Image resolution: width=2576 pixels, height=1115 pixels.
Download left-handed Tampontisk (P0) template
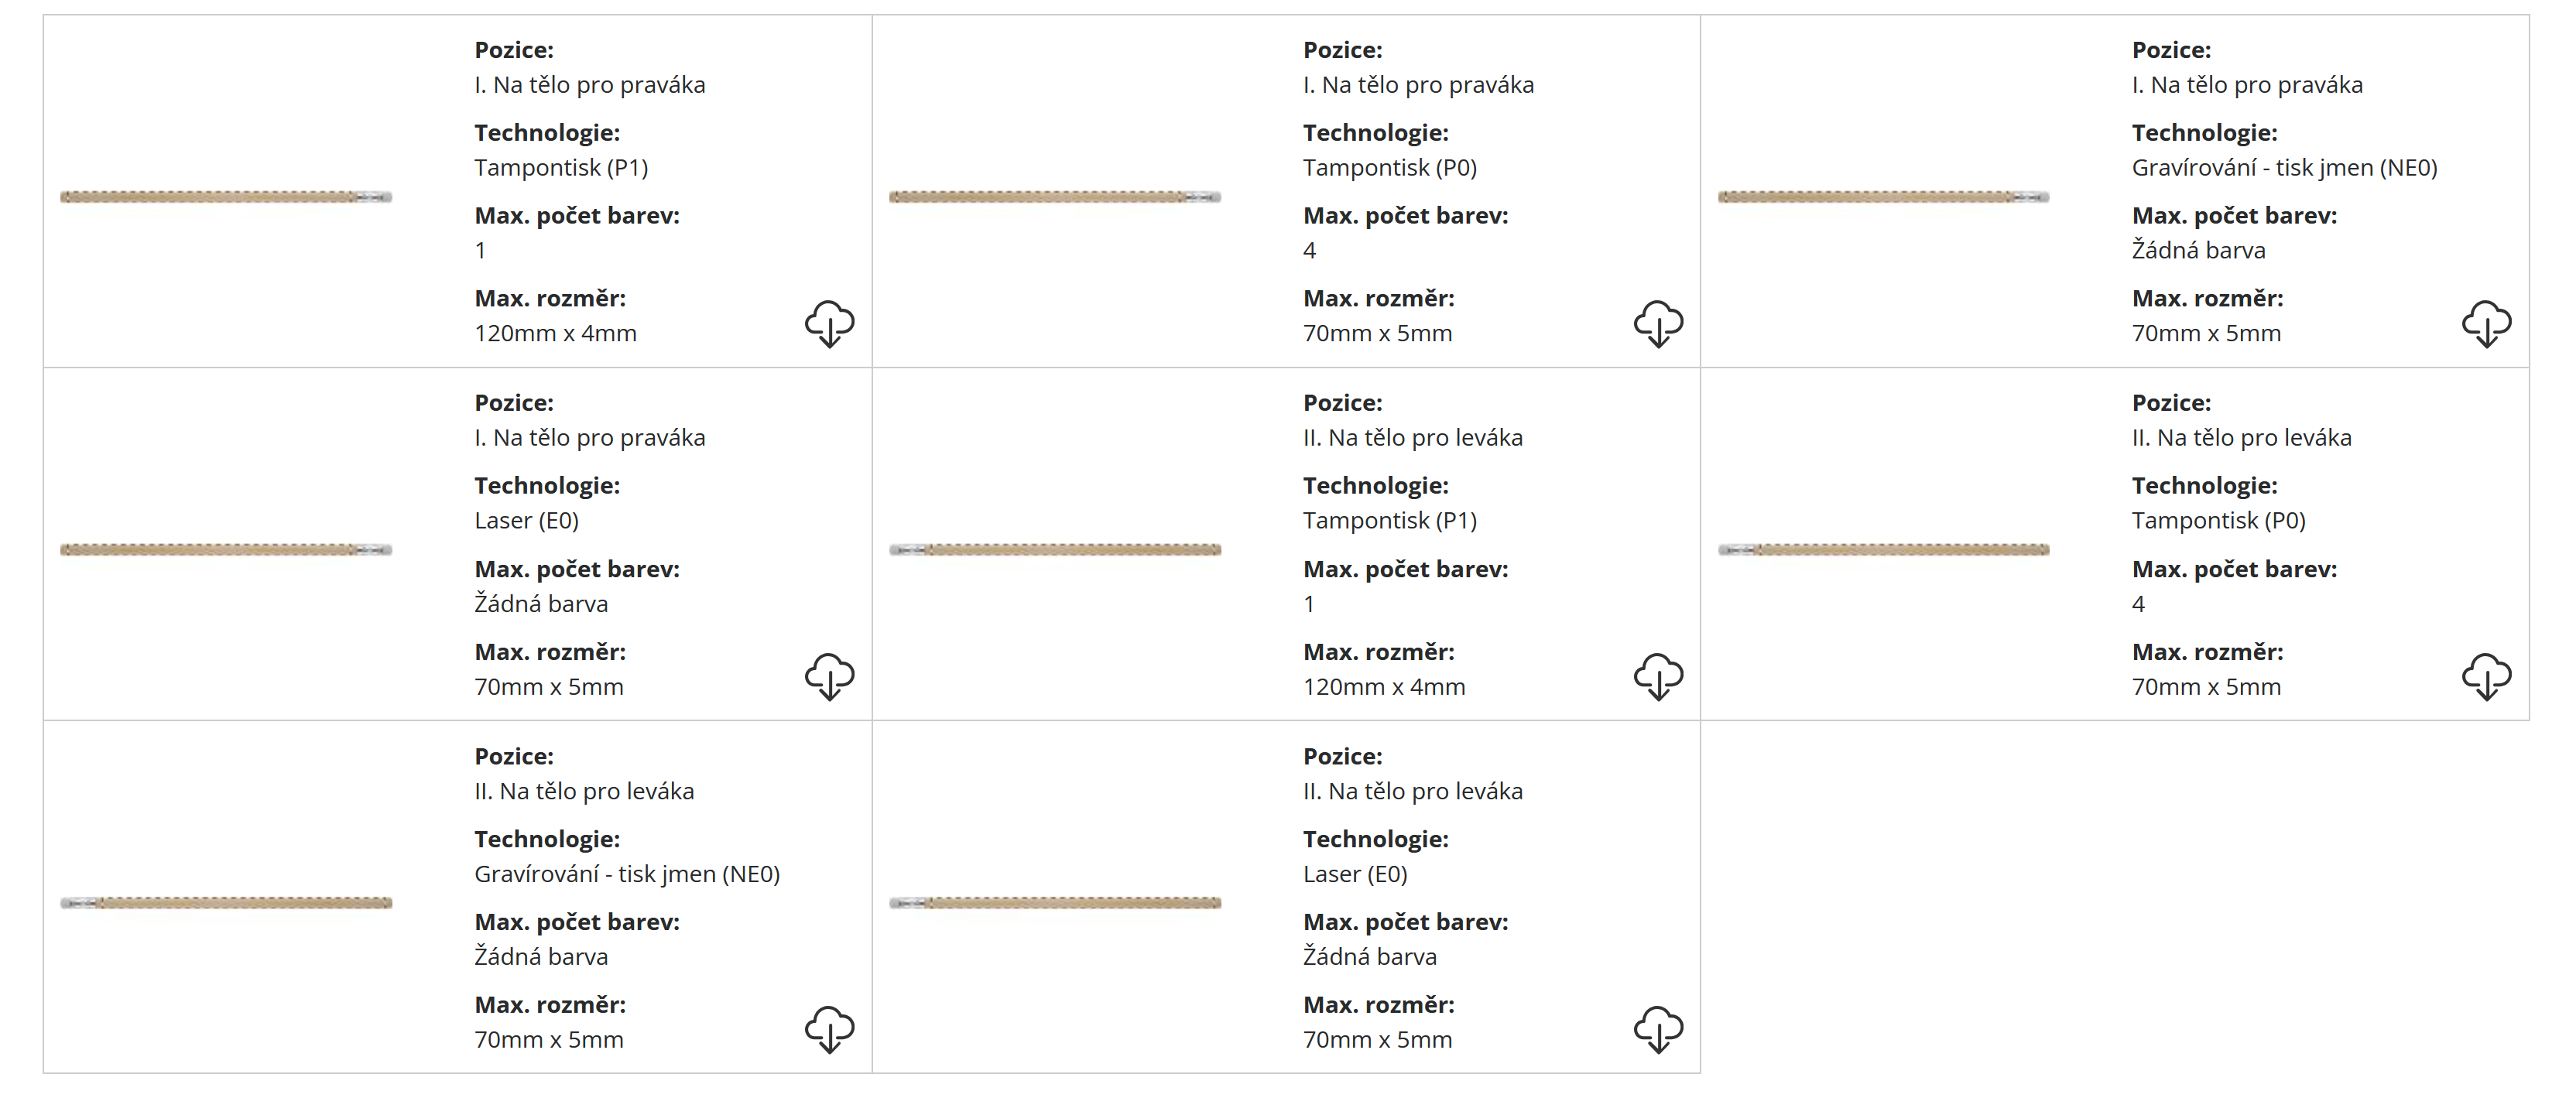tap(2486, 676)
